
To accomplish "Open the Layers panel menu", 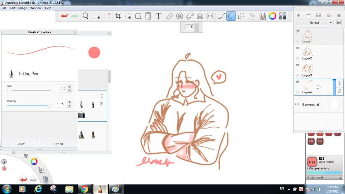I will pos(339,15).
